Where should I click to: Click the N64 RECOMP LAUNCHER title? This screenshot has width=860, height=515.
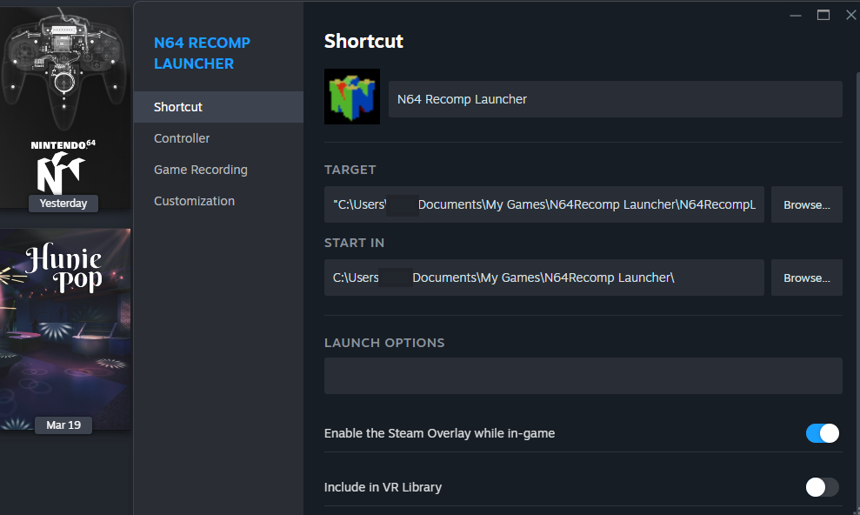pyautogui.click(x=202, y=53)
